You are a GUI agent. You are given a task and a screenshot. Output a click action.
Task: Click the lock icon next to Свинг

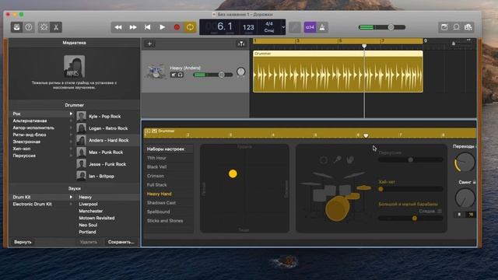point(475,182)
